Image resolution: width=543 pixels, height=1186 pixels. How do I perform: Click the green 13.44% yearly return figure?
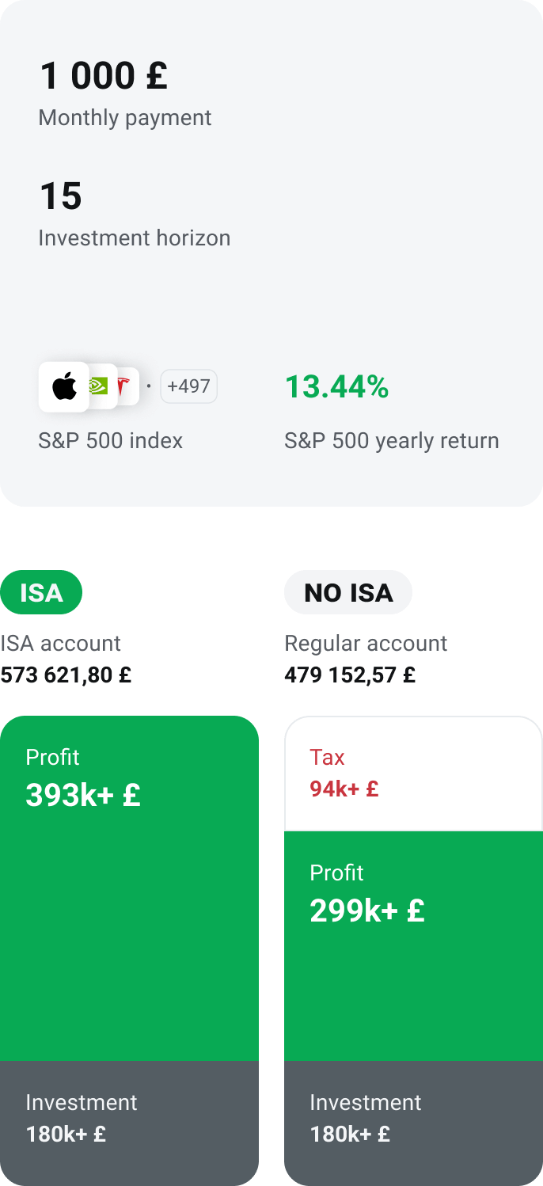[x=336, y=387]
